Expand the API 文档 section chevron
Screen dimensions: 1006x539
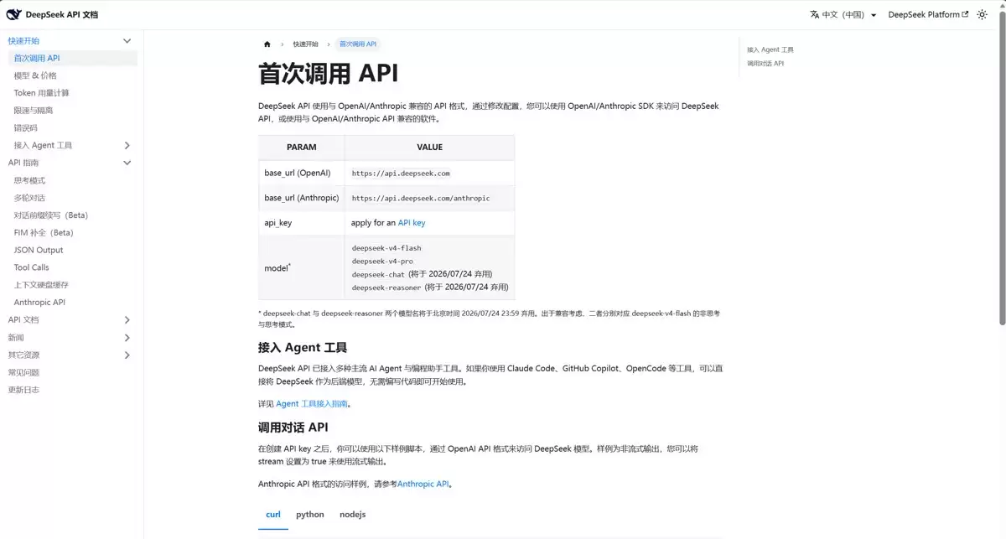pos(127,320)
